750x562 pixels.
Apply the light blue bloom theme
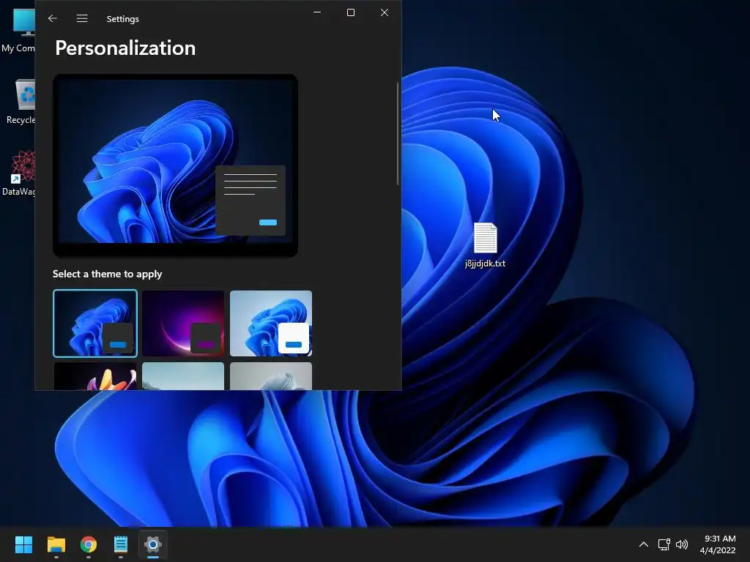tap(271, 323)
